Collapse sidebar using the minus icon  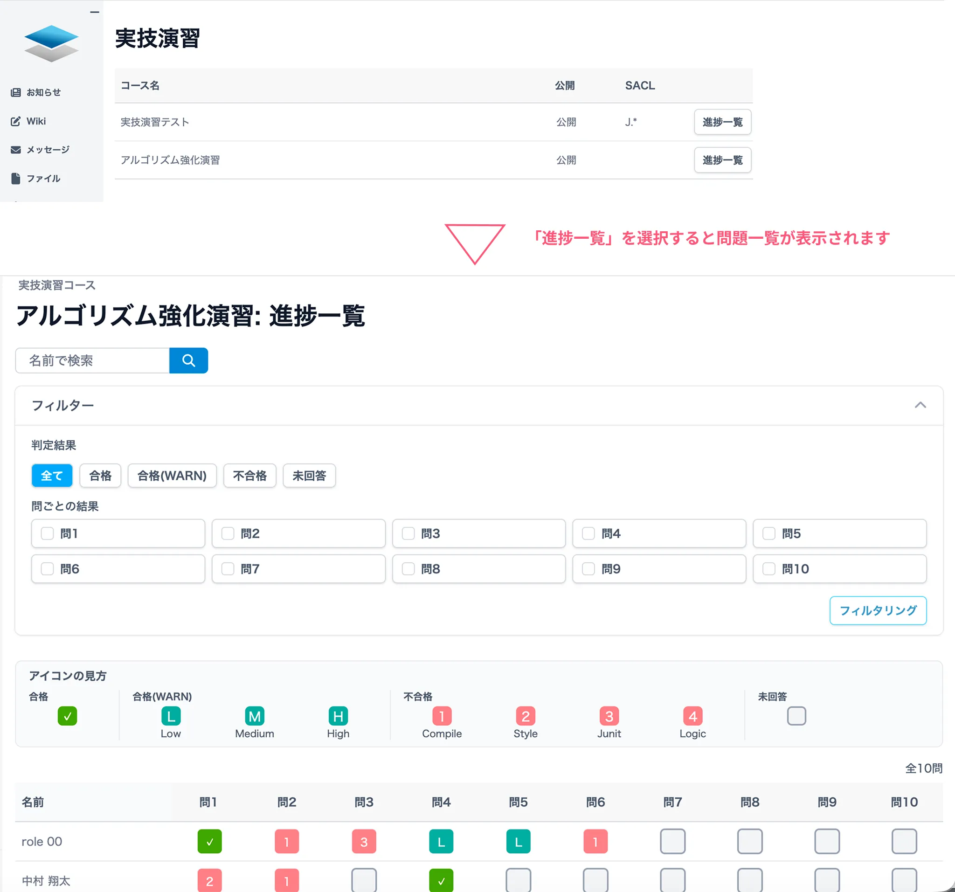[95, 12]
